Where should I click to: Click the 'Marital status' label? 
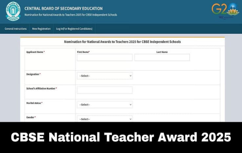click(x=34, y=103)
